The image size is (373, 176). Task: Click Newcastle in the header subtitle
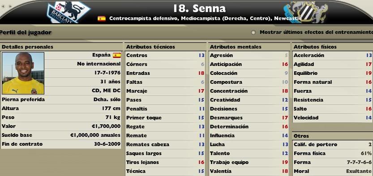[288, 18]
